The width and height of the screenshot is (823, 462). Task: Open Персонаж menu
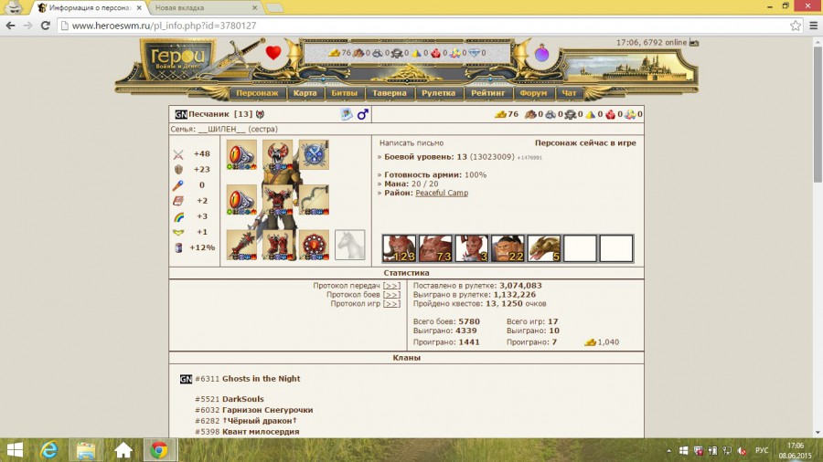257,93
